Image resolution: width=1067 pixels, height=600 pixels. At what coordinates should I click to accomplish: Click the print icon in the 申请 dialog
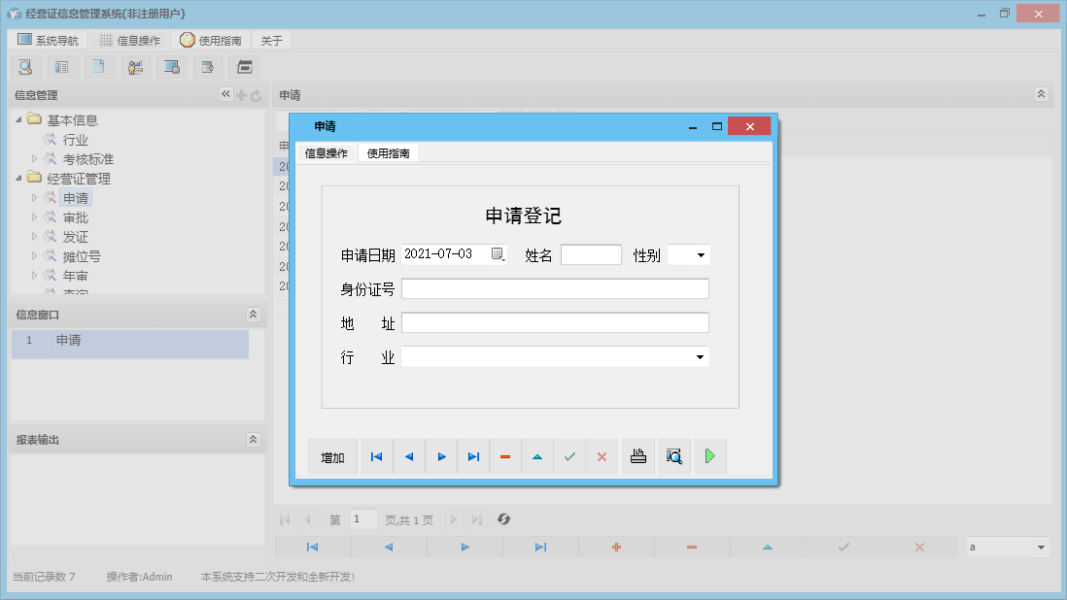tap(638, 456)
